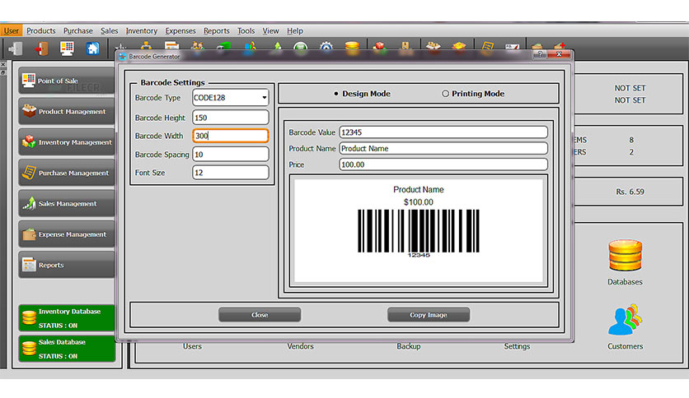Screen dimensions: 689x398
Task: Click the Users label in dashboard
Action: (192, 346)
